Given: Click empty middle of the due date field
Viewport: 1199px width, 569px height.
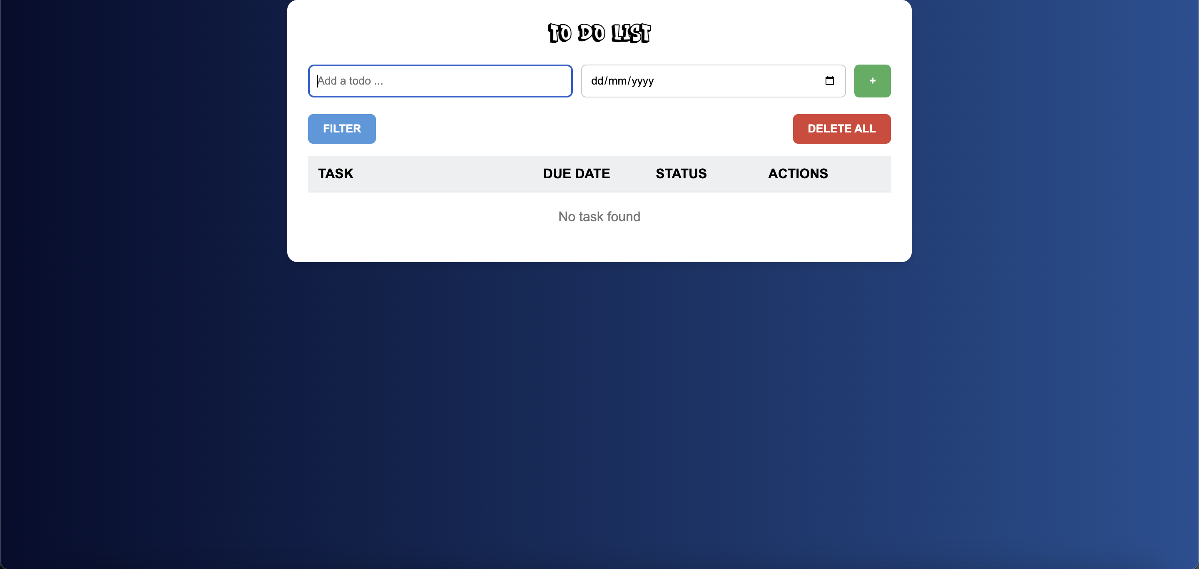Looking at the screenshot, I should tap(735, 81).
